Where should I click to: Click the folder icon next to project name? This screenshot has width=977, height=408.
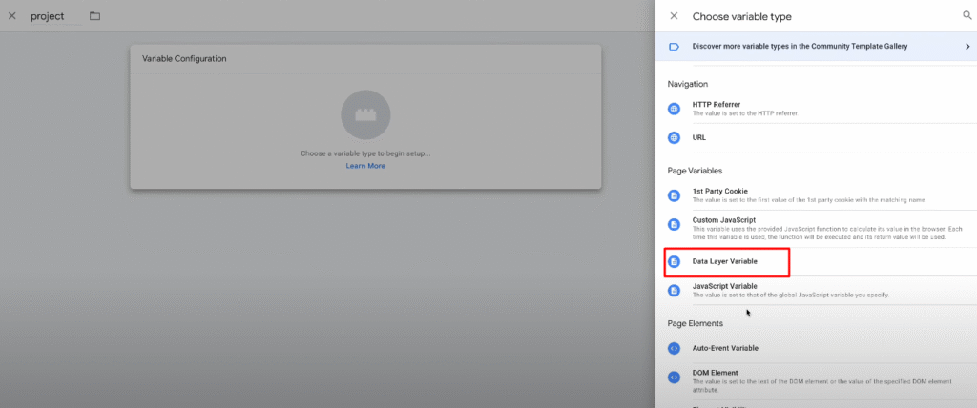coord(94,16)
